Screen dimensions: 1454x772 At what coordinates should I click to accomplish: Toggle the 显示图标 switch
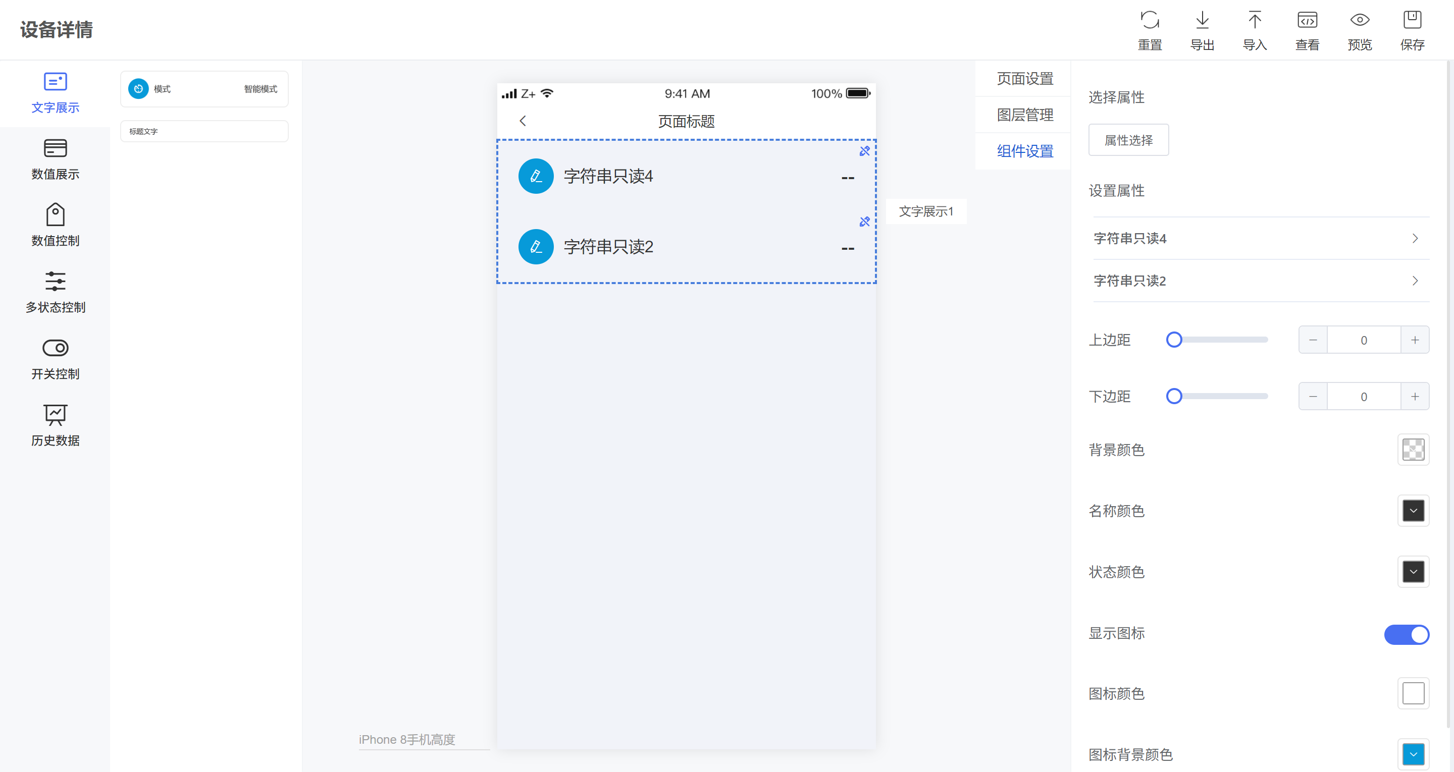coord(1406,634)
